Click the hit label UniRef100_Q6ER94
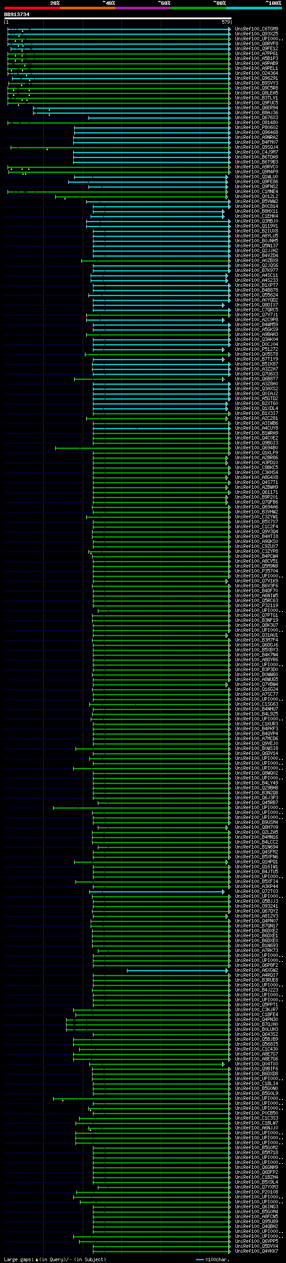This screenshot has height=1263, width=286. coord(257,108)
